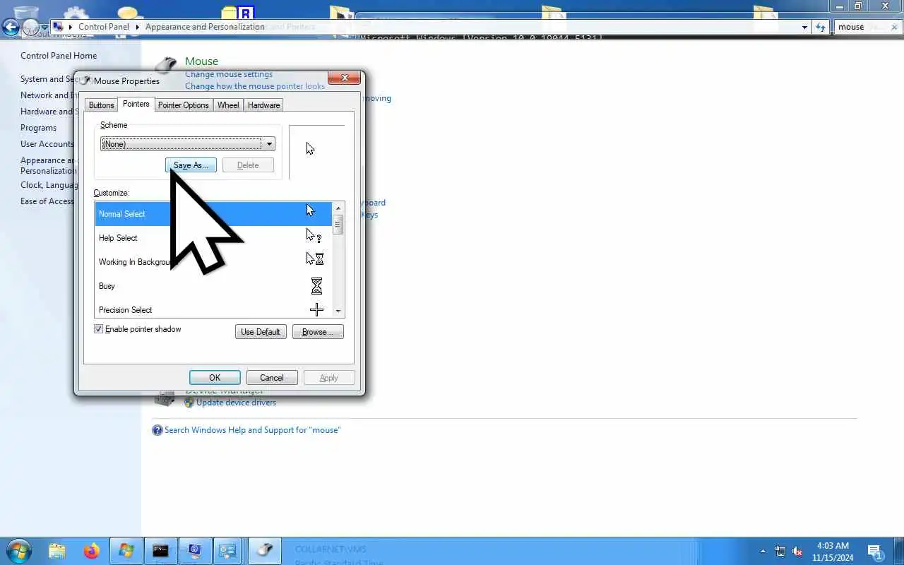Click the Control Panel breadcrumb segment
The height and width of the screenshot is (565, 904).
tap(104, 27)
